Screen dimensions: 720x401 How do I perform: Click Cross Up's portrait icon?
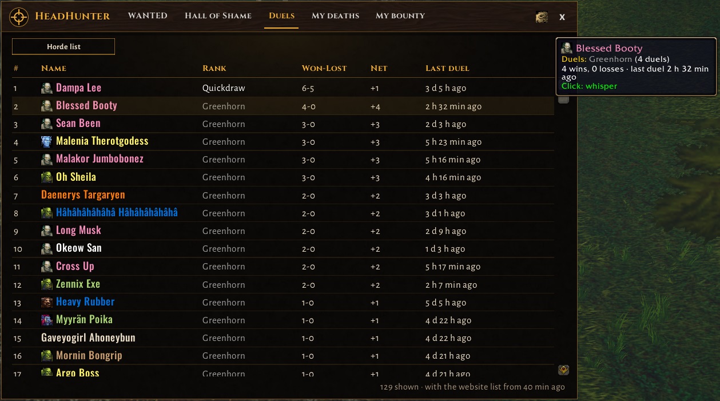[x=47, y=267]
